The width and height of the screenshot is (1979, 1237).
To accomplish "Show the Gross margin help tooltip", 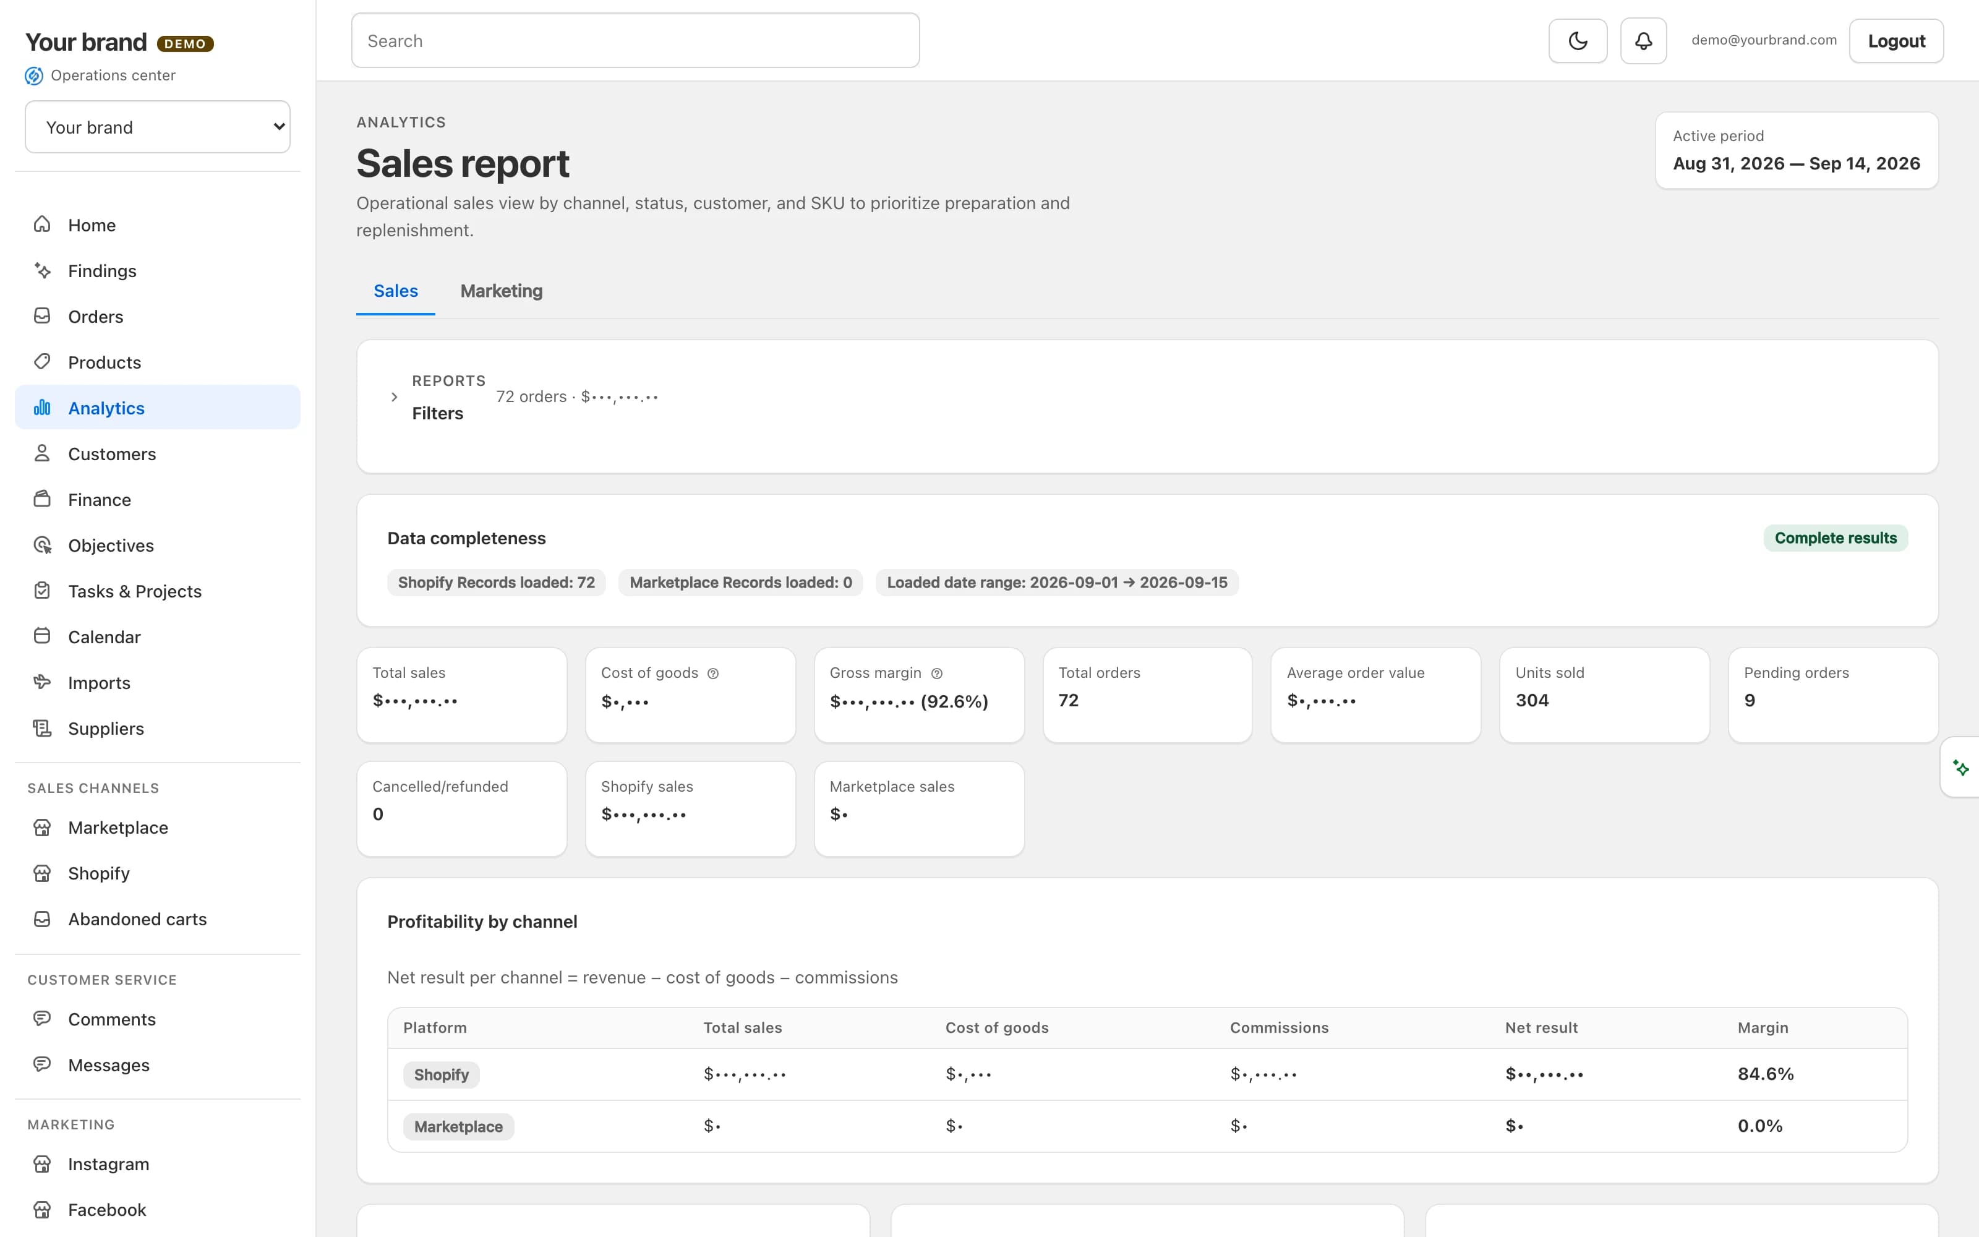I will (937, 674).
